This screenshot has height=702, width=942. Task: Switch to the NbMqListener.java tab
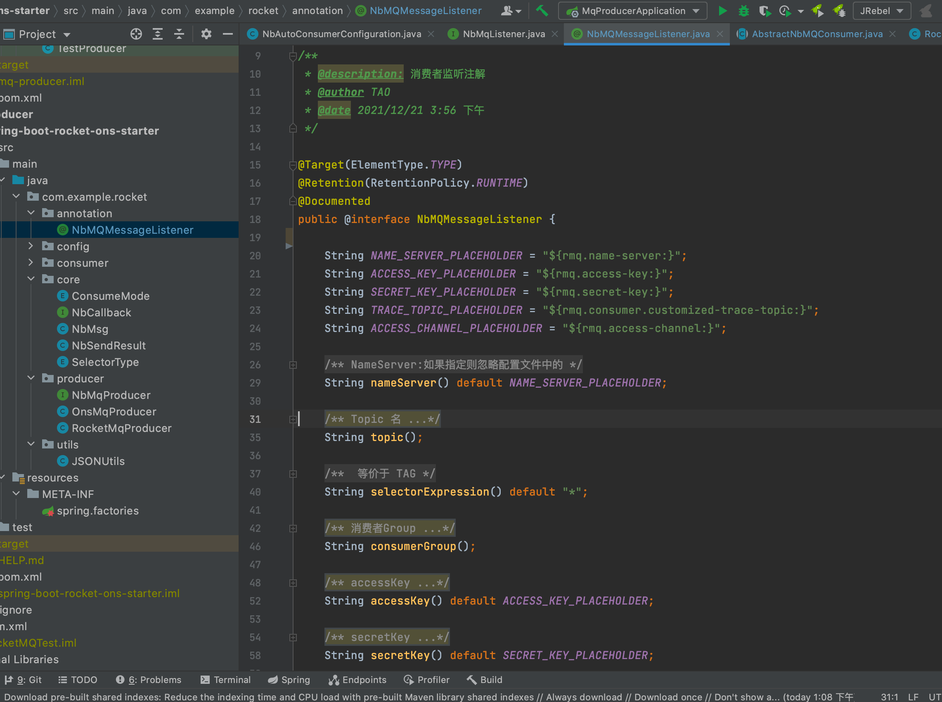503,34
